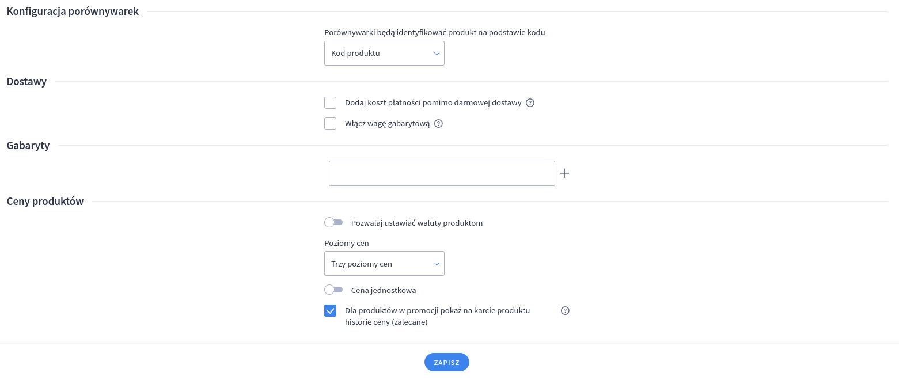Open the Kod produktu dropdown
Image resolution: width=899 pixels, height=380 pixels.
pyautogui.click(x=384, y=53)
